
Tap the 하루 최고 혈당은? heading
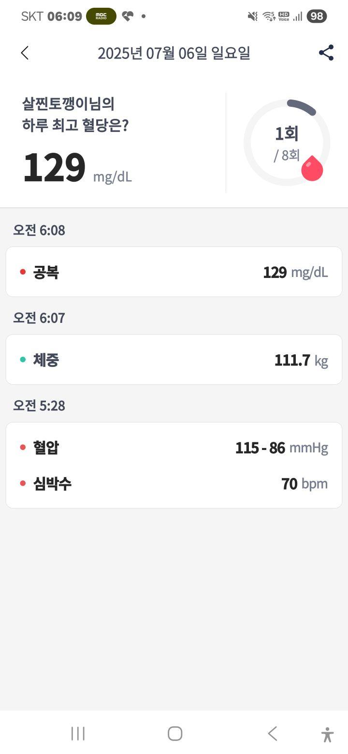(x=75, y=126)
